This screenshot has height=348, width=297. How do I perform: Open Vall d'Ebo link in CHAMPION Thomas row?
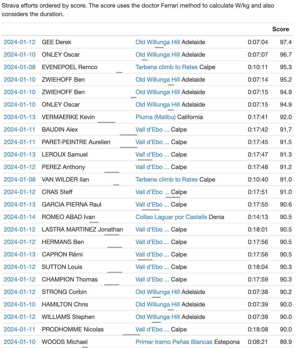pyautogui.click(x=152, y=279)
